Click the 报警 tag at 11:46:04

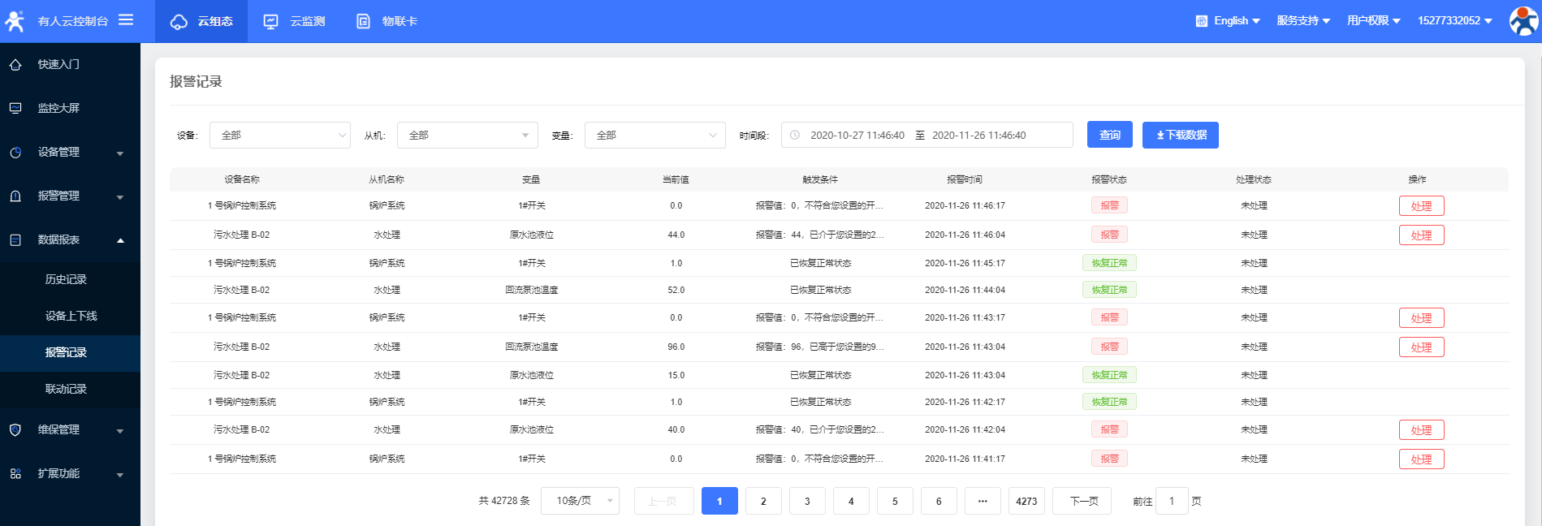coord(1109,235)
